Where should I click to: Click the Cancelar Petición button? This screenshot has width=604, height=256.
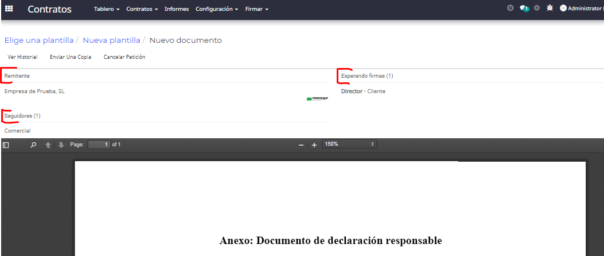(x=124, y=57)
